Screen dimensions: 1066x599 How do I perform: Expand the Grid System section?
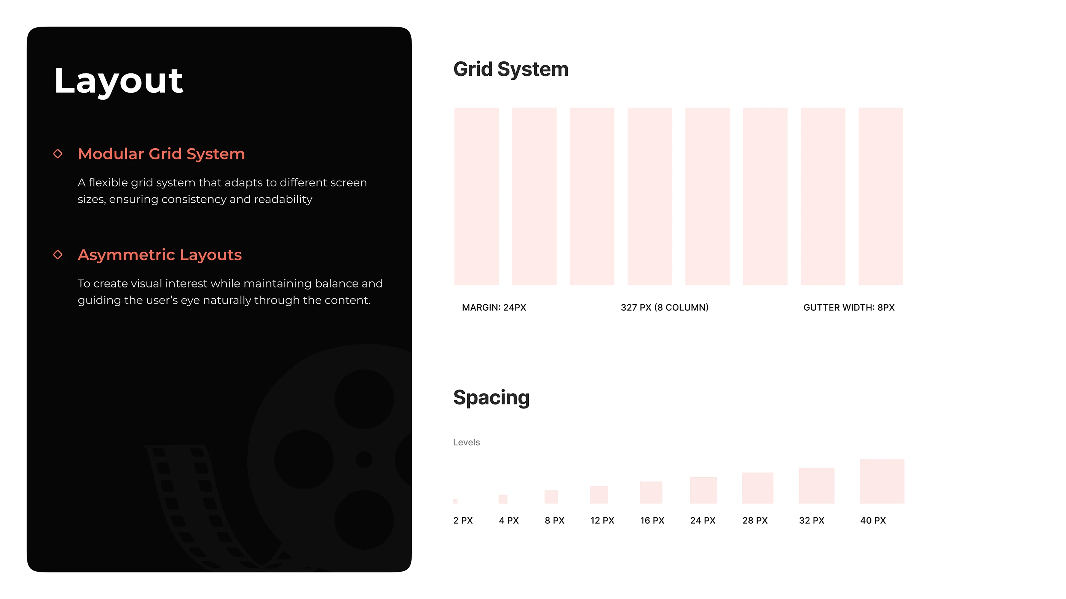[x=511, y=69]
